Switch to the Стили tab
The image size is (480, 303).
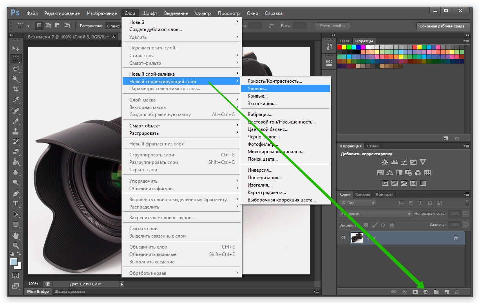click(x=373, y=146)
